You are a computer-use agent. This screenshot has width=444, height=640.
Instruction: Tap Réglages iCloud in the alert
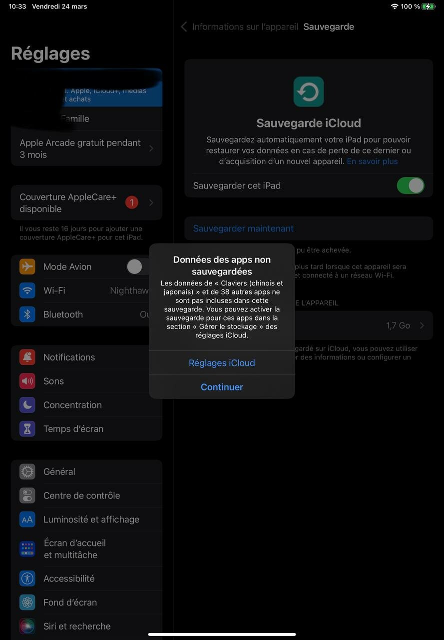(222, 363)
